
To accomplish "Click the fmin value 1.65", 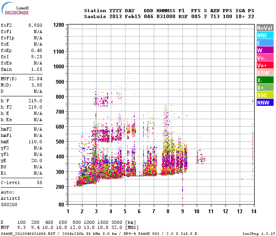I will (37, 69).
